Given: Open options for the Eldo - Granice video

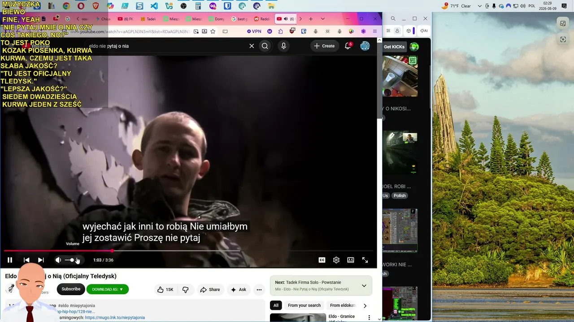Looking at the screenshot, I should click(x=369, y=318).
